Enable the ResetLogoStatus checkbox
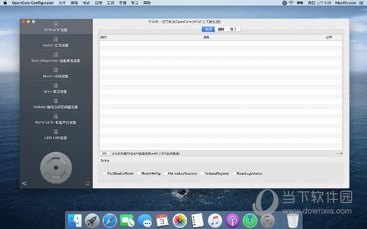The height and width of the screenshot is (229, 367). click(234, 173)
